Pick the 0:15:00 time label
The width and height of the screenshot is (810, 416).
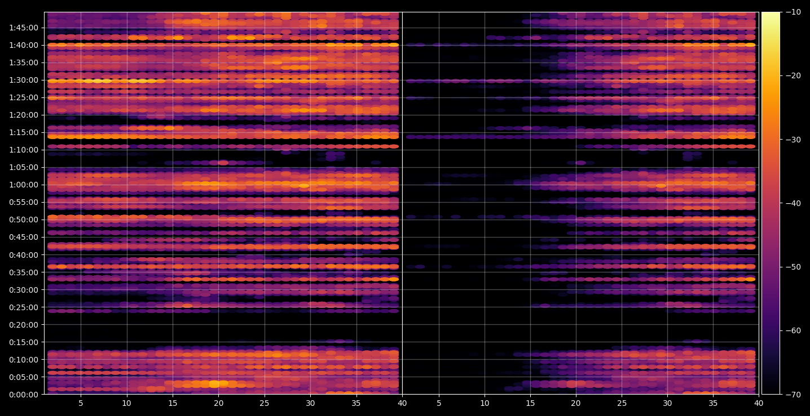coord(23,342)
